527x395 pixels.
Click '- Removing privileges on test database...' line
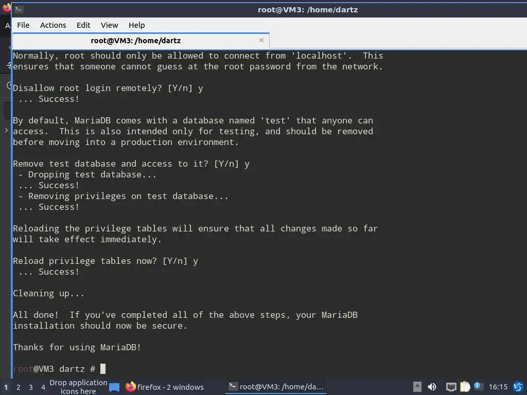point(124,196)
